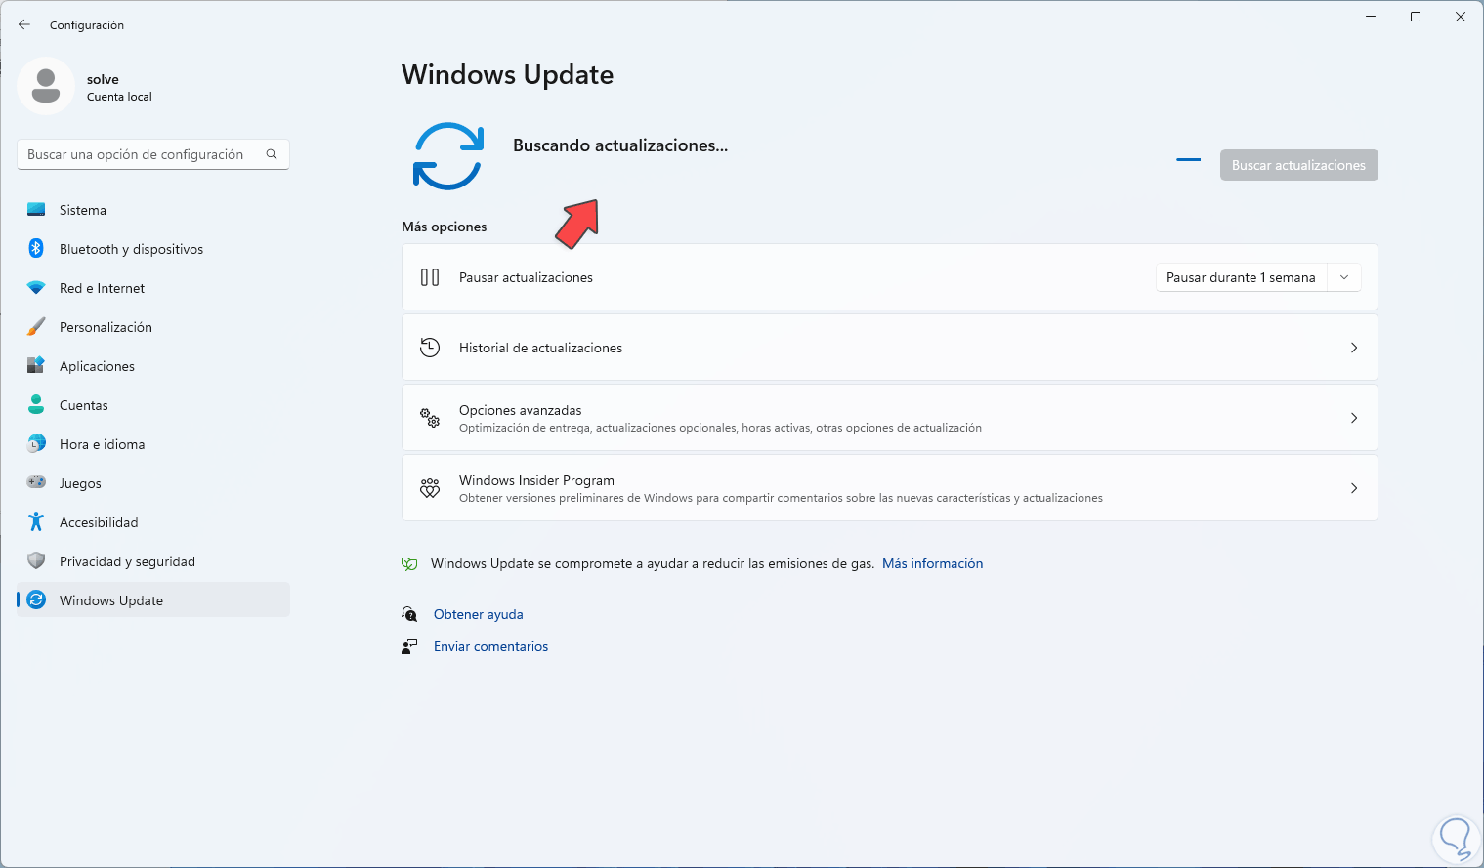The height and width of the screenshot is (868, 1484).
Task: Click the large blue sync arrows icon
Action: coord(448,155)
